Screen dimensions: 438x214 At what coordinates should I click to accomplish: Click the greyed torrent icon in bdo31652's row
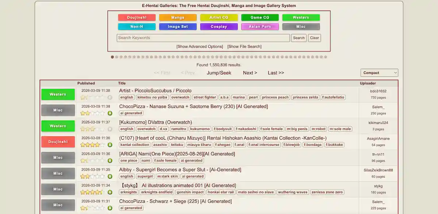(110, 98)
